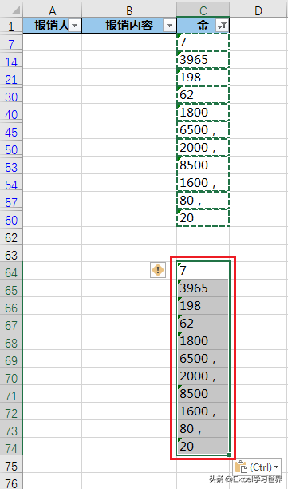Select row 40 header
The height and width of the screenshot is (489, 288).
coord(11,113)
